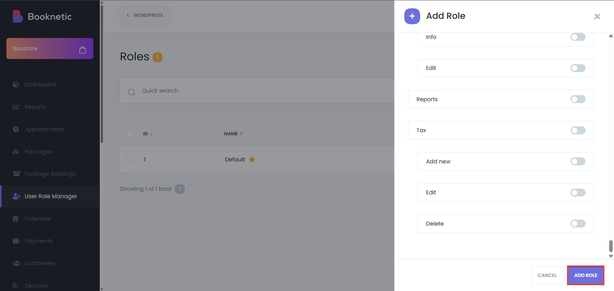The image size is (614, 291).
Task: Click the Calendar icon in sidebar
Action: click(16, 219)
